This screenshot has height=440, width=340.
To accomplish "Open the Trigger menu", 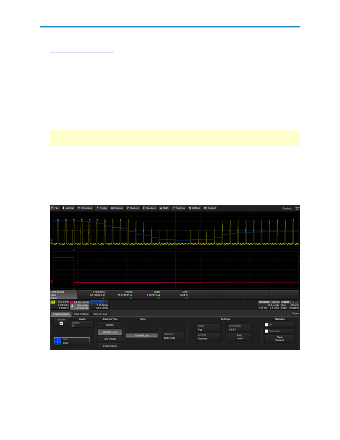I will coord(102,208).
